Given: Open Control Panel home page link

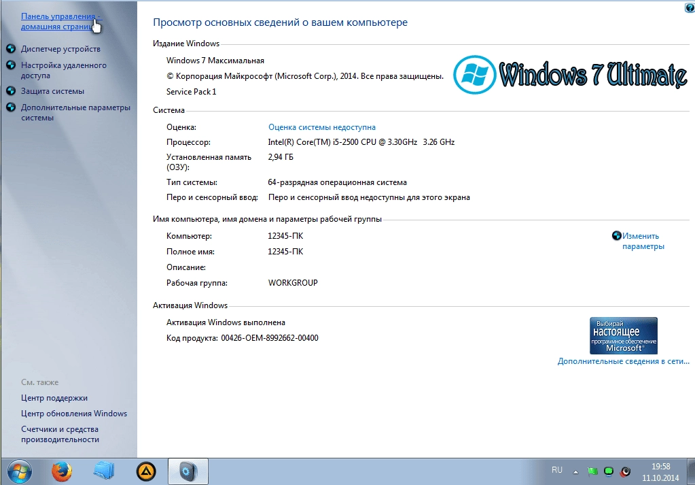Looking at the screenshot, I should [61, 21].
